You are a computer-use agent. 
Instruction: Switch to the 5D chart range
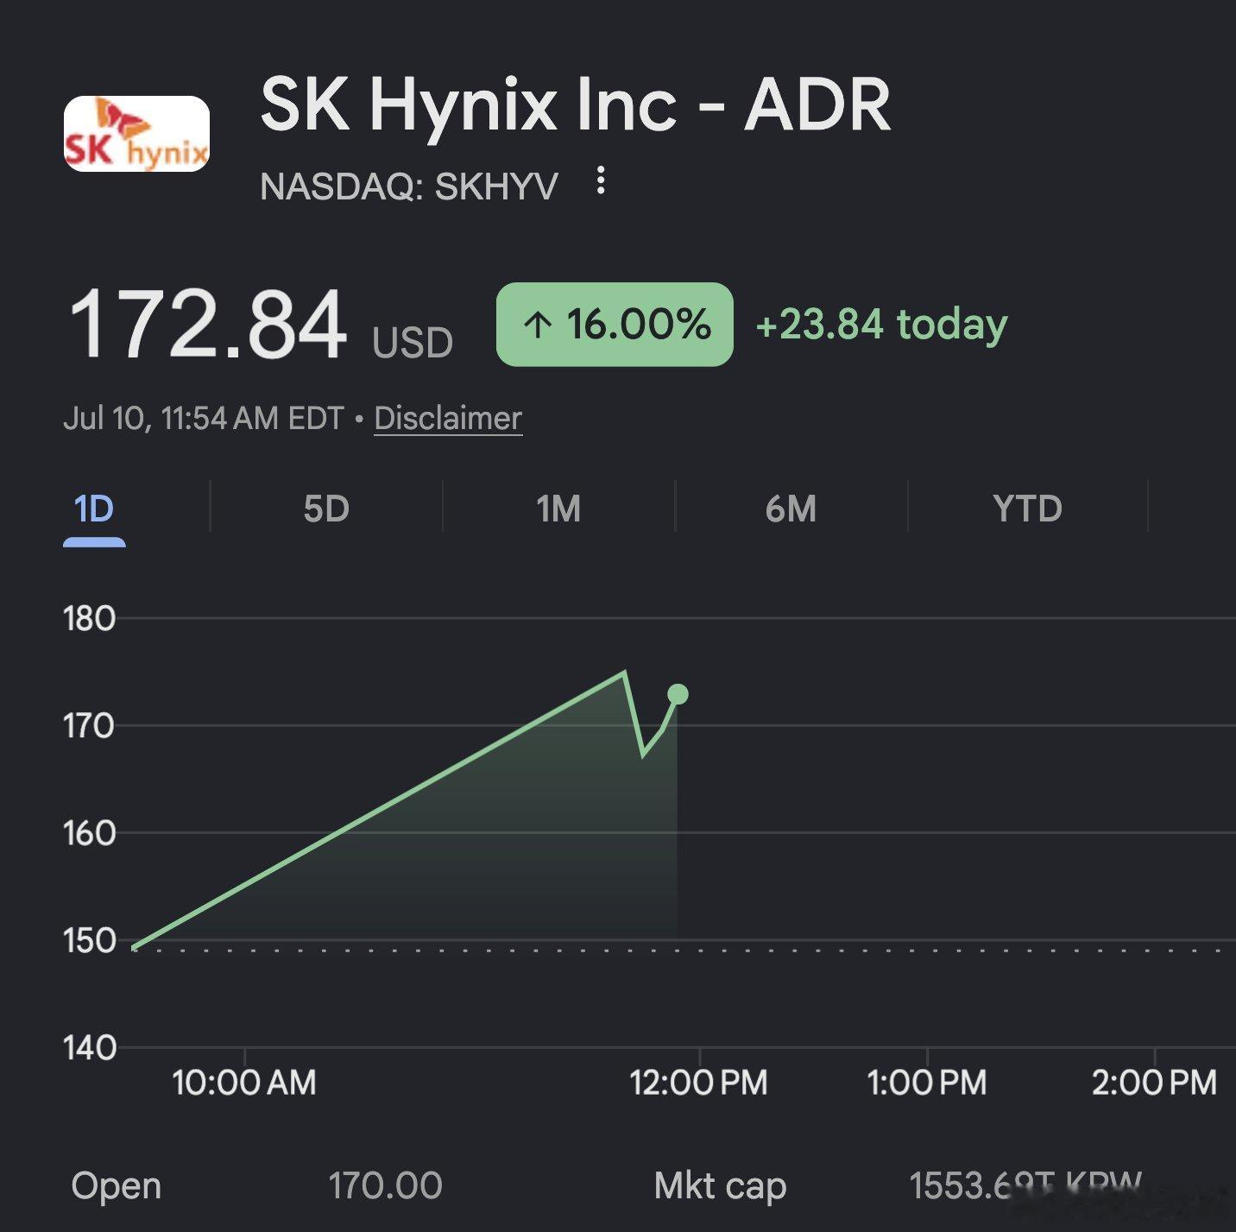pos(326,509)
